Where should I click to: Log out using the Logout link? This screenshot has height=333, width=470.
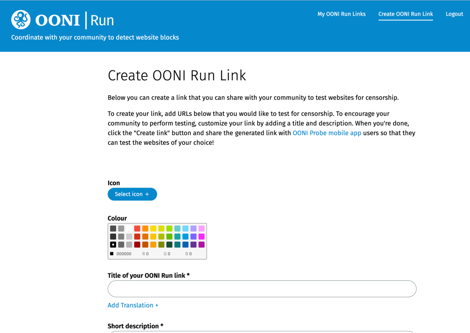454,14
